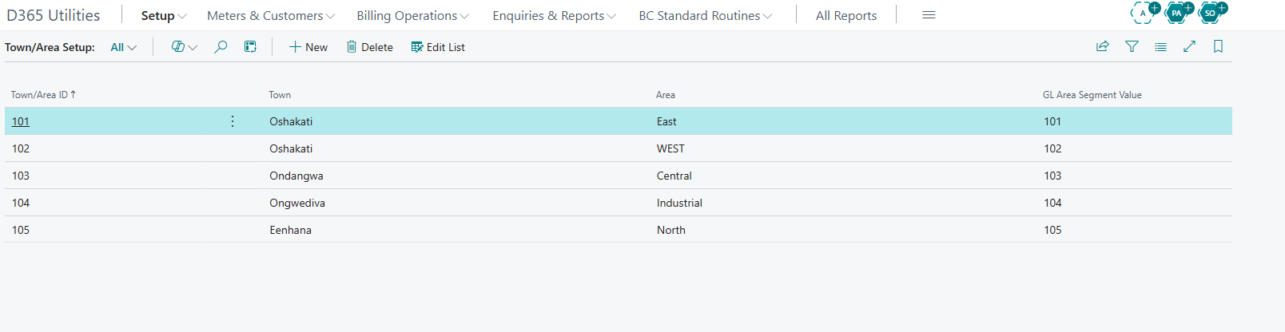This screenshot has height=332, width=1285.
Task: Click the bookmark icon
Action: point(1218,46)
